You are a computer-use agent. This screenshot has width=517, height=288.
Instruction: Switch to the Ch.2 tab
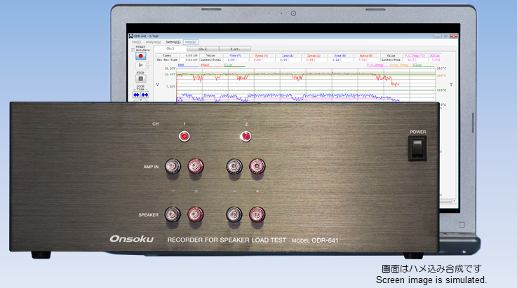(x=203, y=49)
